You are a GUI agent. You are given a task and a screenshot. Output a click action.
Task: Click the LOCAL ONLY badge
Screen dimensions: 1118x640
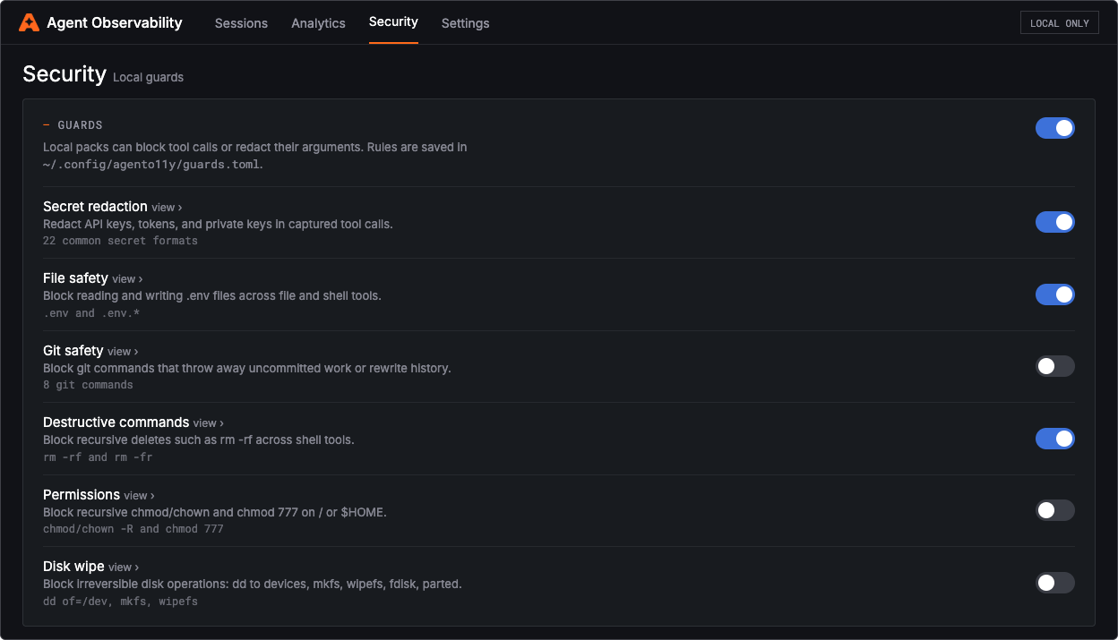click(1060, 22)
